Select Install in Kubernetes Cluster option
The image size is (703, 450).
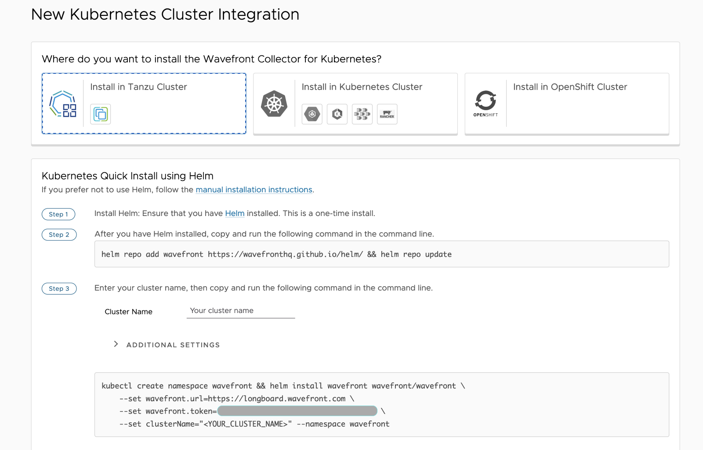(362, 87)
